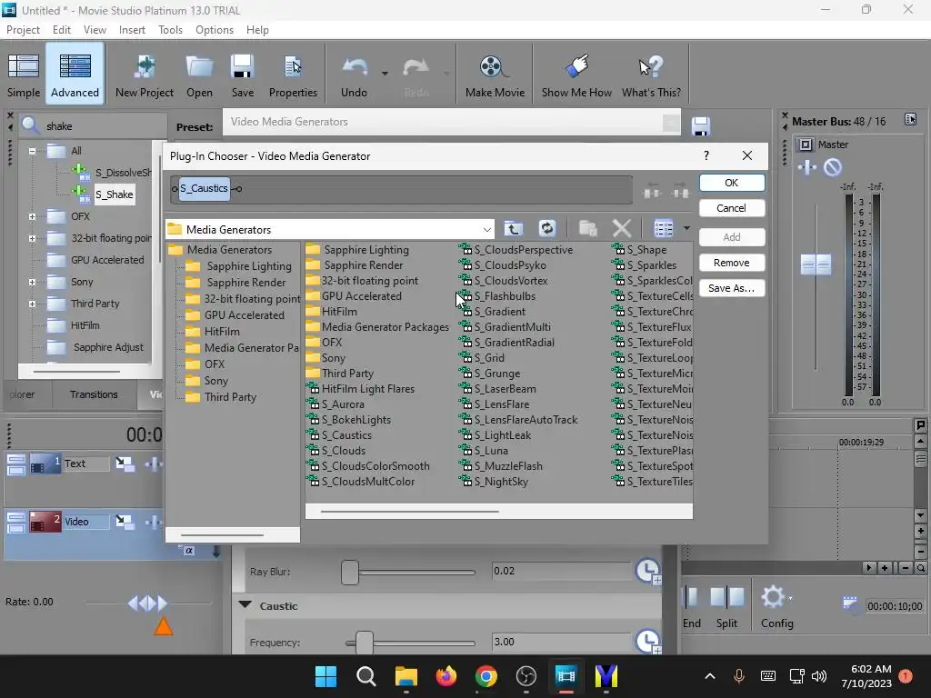
Task: Open File Explorer from the taskbar
Action: 406,676
